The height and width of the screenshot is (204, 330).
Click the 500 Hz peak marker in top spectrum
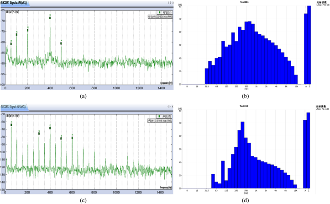tap(61, 43)
